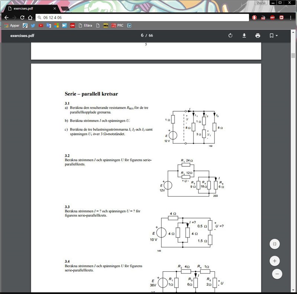Viewport: 297px width, 294px height.
Task: Open the Appar apps shortcut
Action: [12, 26]
